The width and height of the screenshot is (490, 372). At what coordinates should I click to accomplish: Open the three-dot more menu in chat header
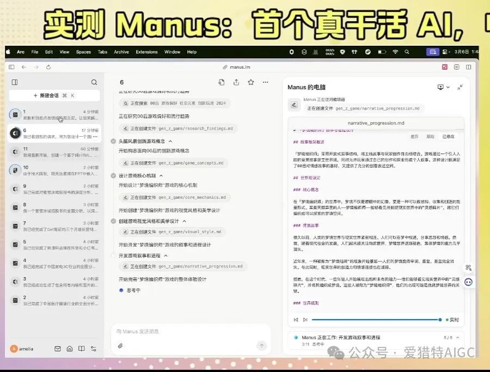tap(265, 82)
